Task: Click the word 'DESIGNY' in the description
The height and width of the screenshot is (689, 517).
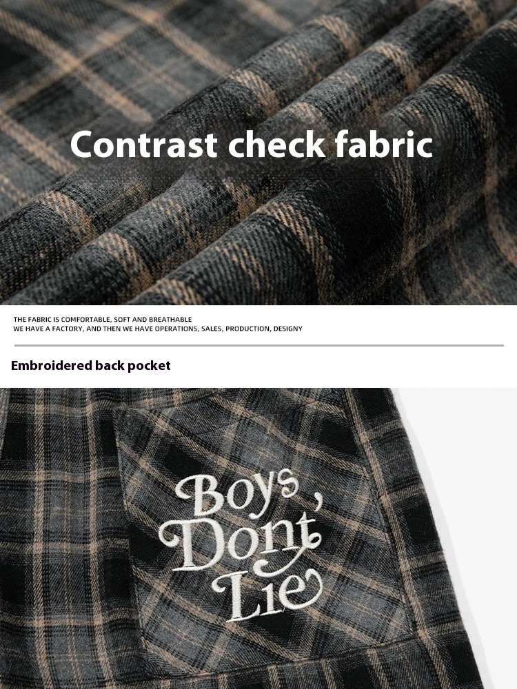Action: [288, 329]
